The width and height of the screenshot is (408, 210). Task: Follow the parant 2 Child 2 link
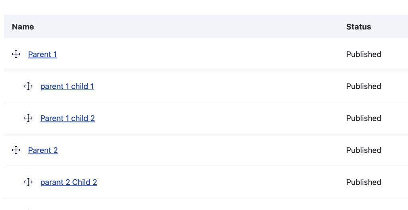[69, 182]
